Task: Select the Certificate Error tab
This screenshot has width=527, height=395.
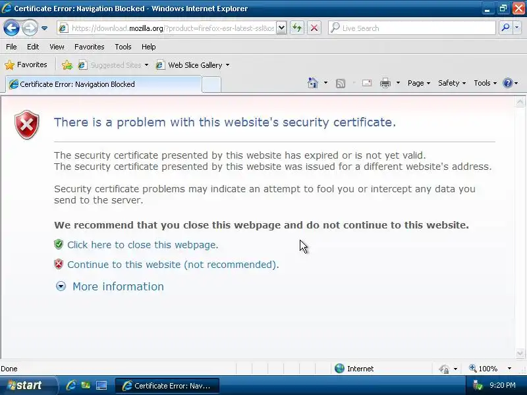Action: [x=103, y=84]
